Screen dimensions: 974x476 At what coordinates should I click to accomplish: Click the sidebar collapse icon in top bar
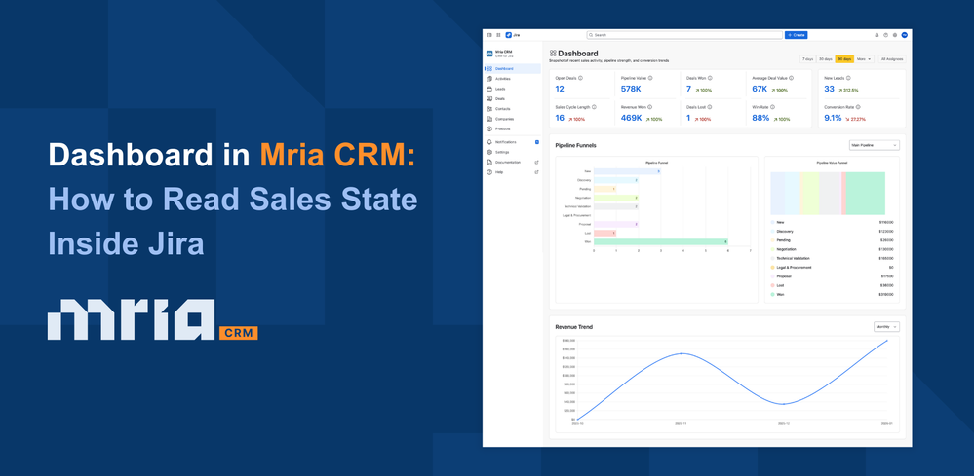[489, 35]
